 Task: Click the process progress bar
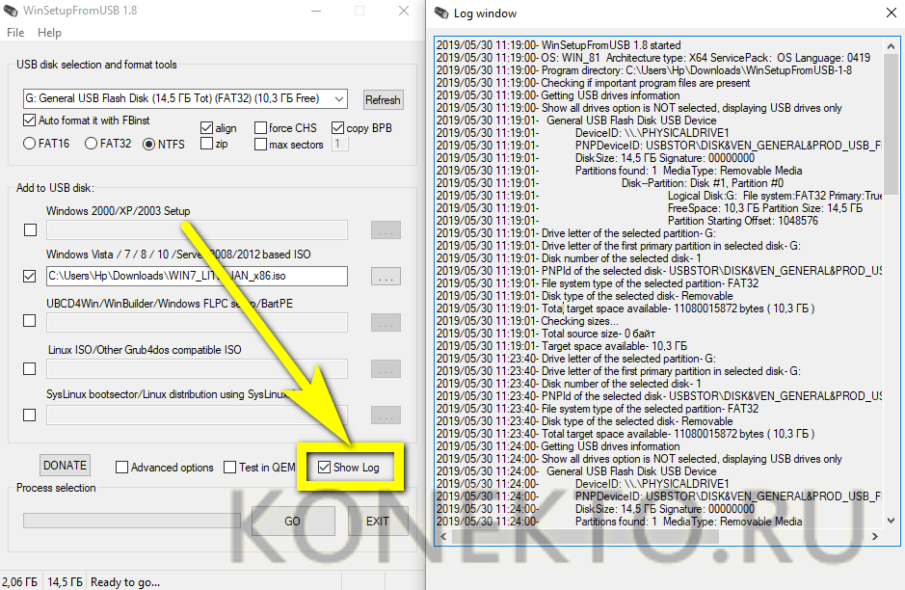pyautogui.click(x=132, y=521)
